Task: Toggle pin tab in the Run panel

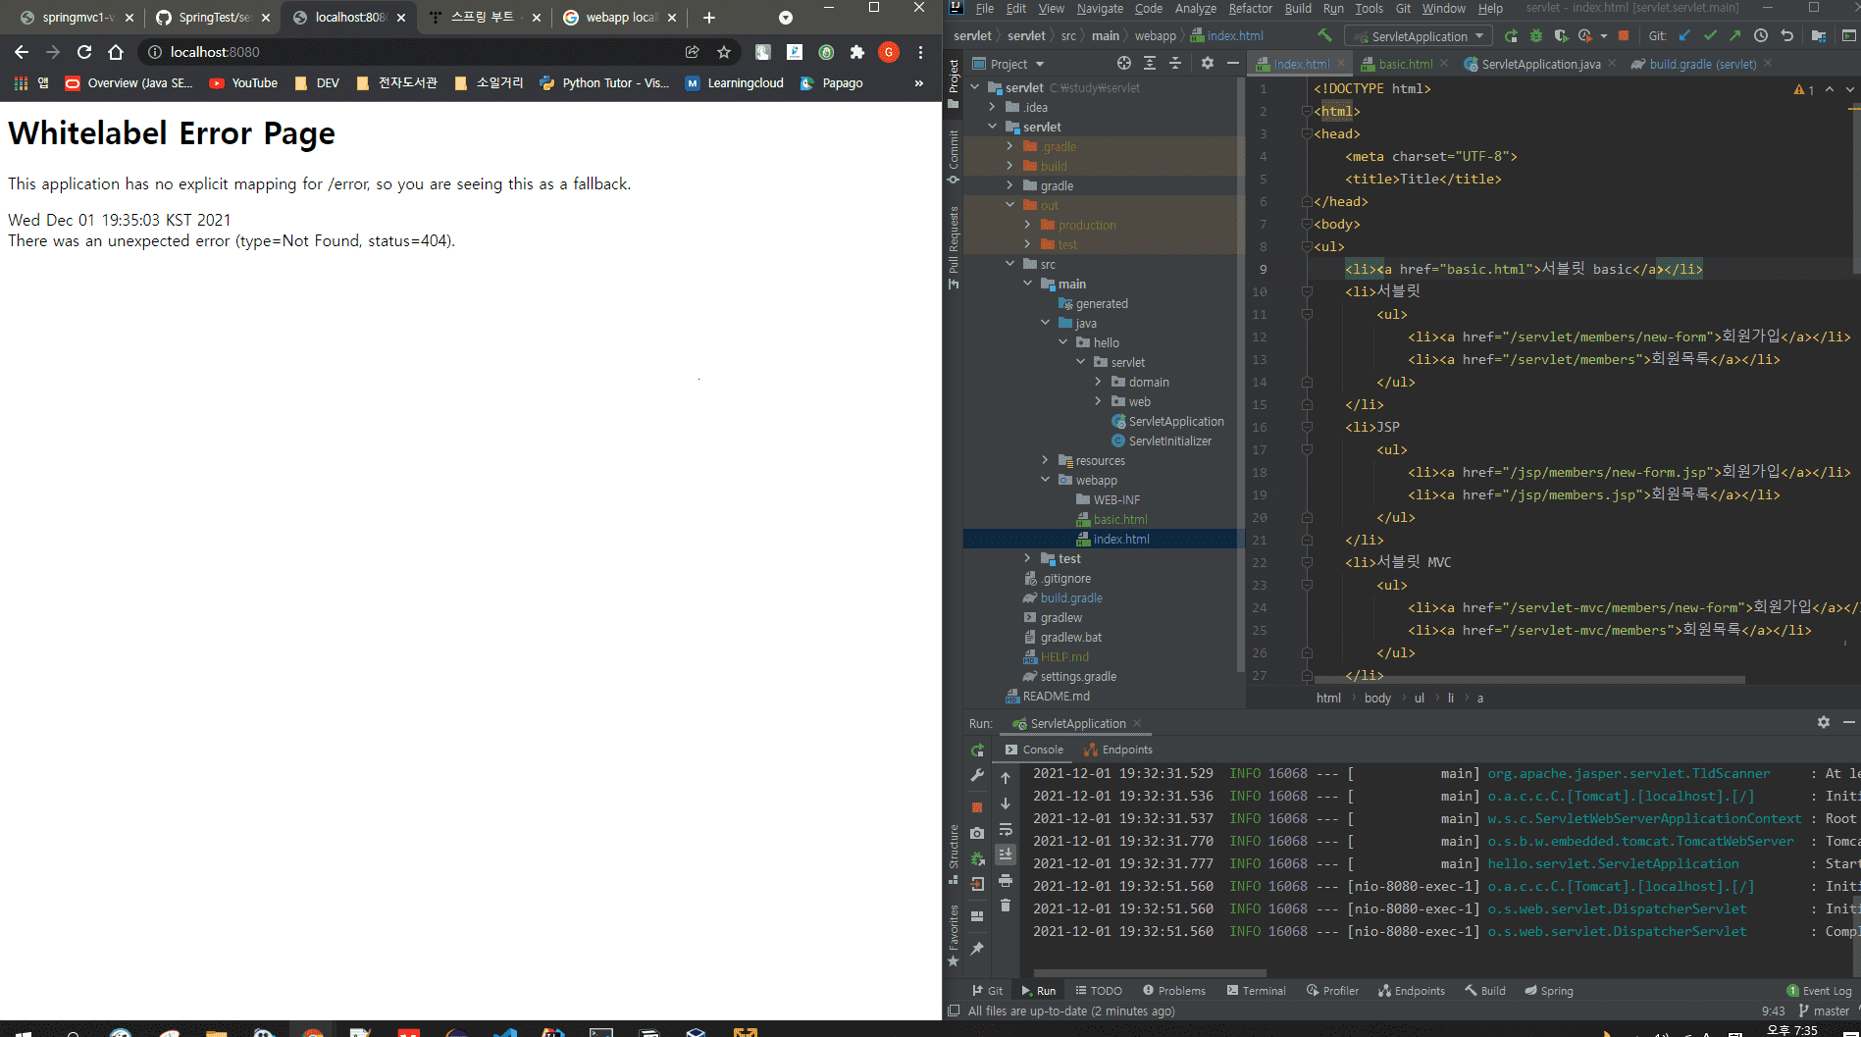Action: [977, 949]
